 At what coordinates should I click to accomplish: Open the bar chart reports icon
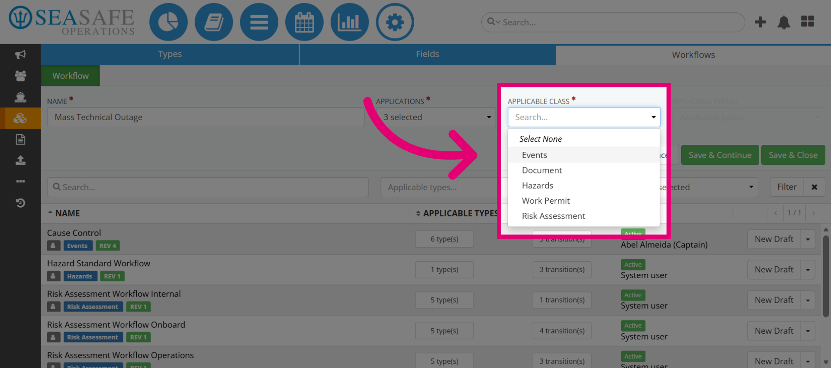[349, 22]
